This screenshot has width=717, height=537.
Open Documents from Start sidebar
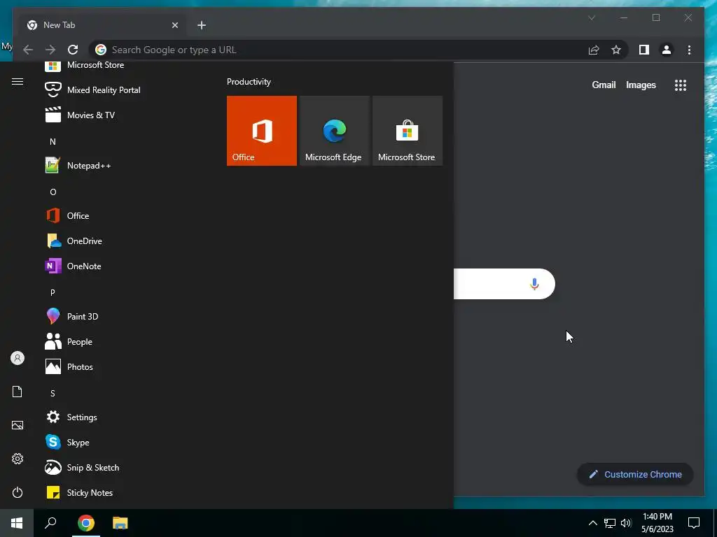pyautogui.click(x=18, y=392)
